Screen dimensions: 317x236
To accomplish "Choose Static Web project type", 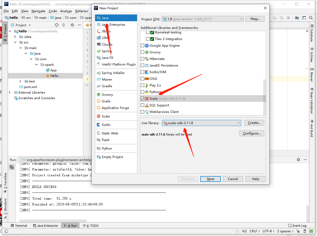I will 116,133.
